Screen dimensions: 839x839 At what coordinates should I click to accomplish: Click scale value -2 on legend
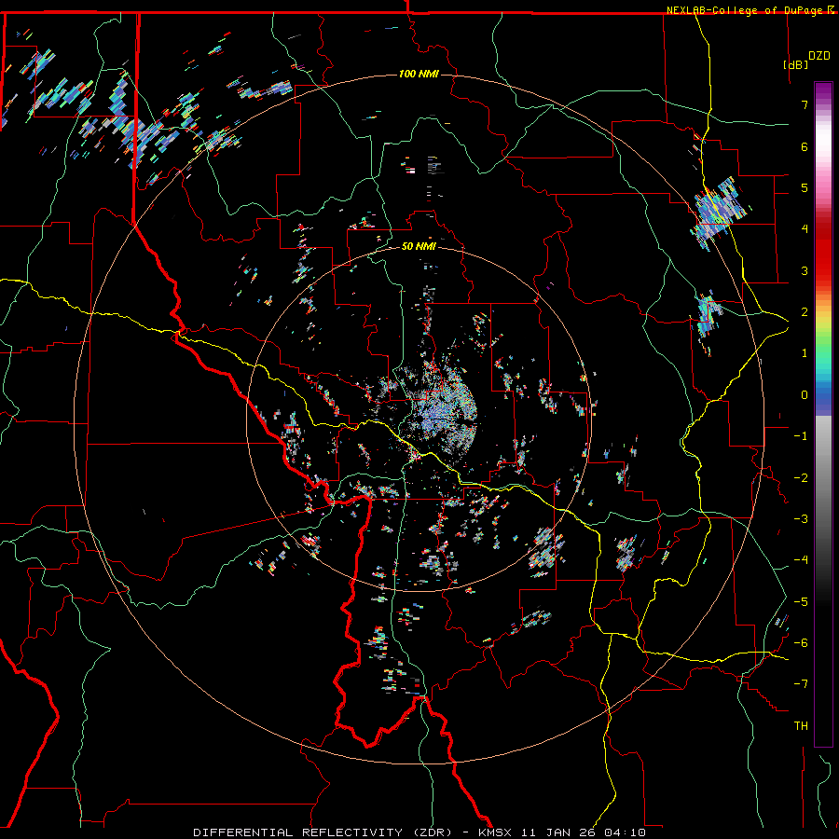coord(801,478)
